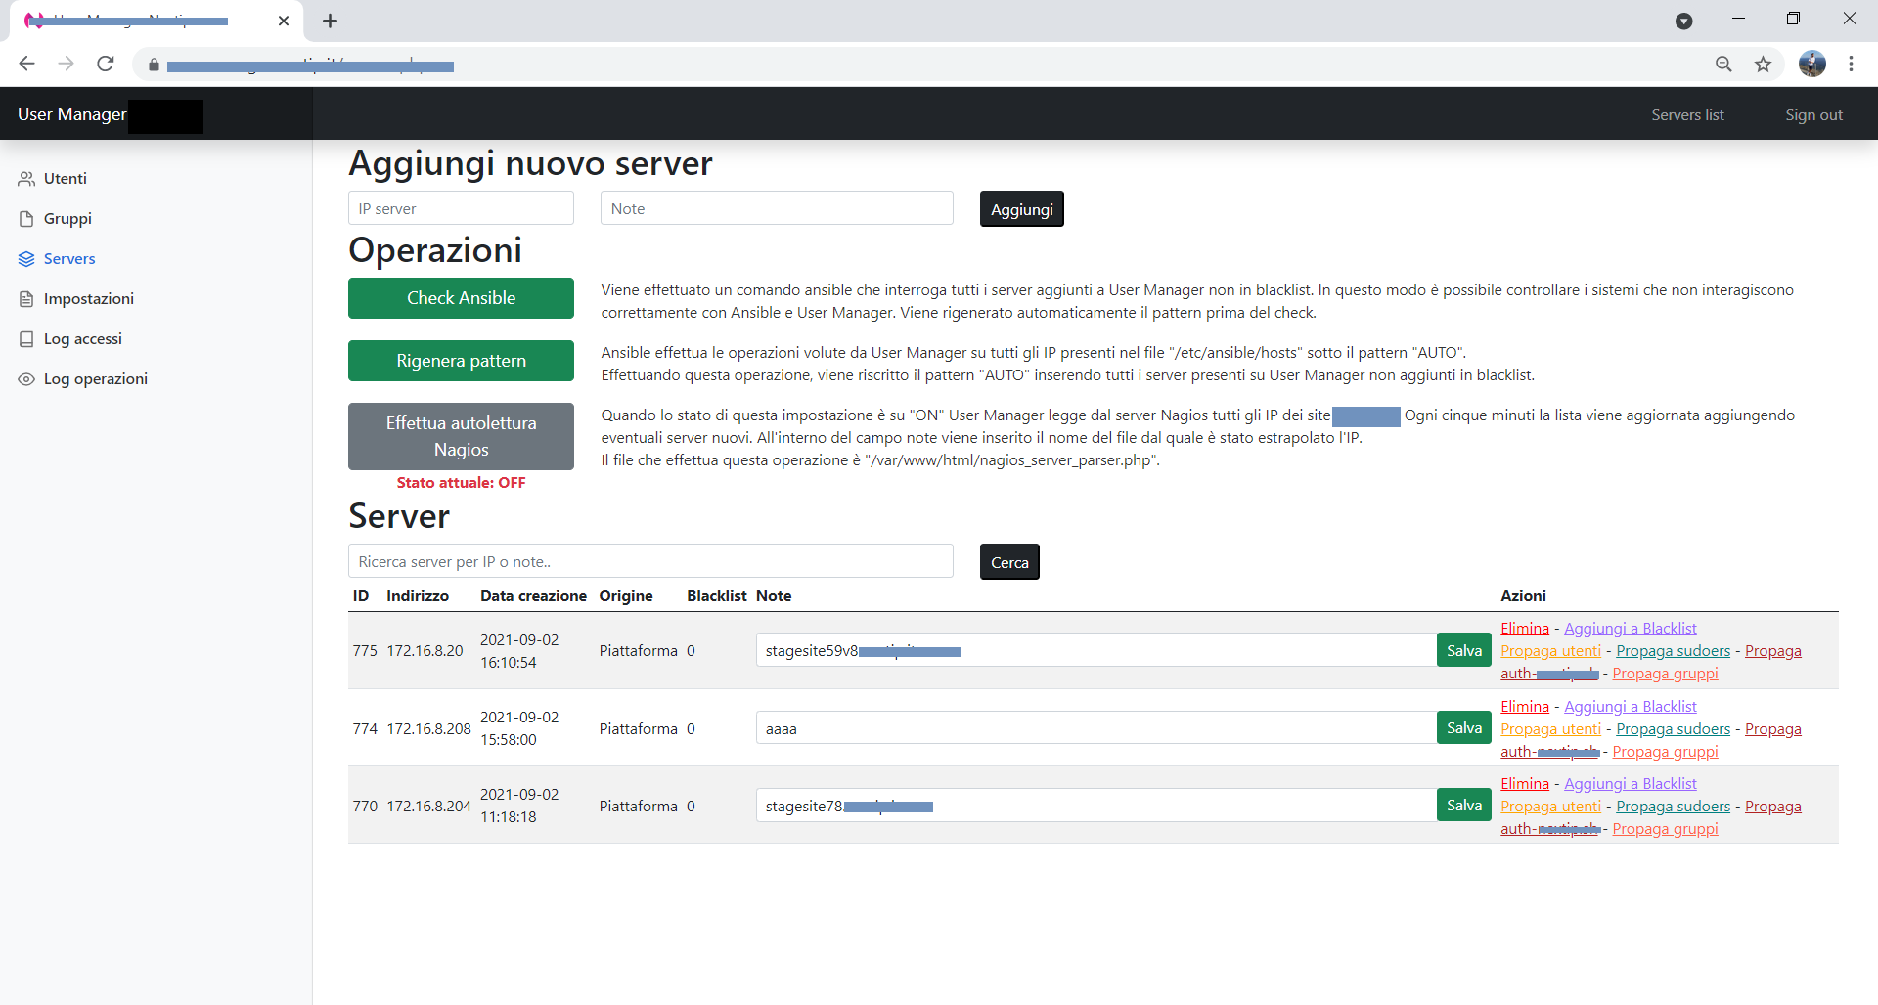Image resolution: width=1878 pixels, height=1005 pixels.
Task: Edit note field containing aaaa
Action: (x=1095, y=728)
